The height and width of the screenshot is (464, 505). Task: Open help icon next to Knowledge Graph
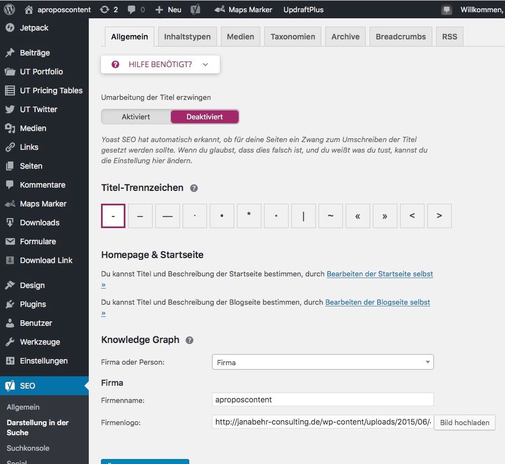point(189,340)
